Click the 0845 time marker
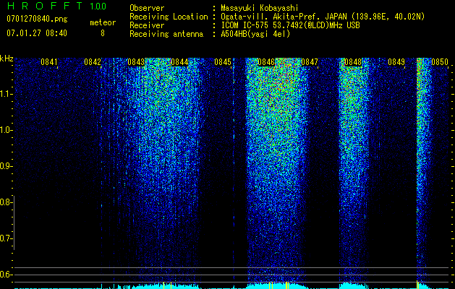Image resolution: width=455 pixels, height=289 pixels. tap(223, 62)
